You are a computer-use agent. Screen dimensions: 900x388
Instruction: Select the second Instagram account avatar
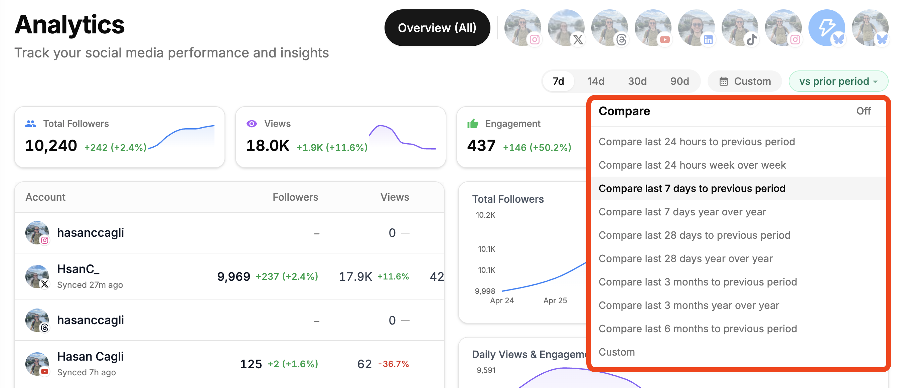click(783, 28)
